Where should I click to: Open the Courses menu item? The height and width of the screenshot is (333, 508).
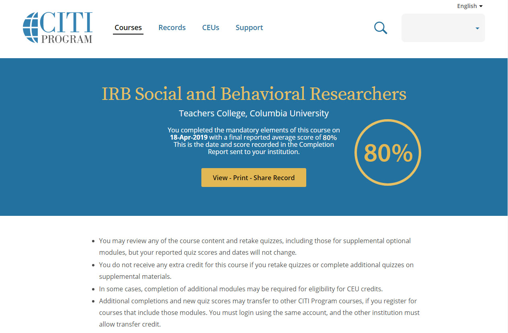(x=128, y=28)
